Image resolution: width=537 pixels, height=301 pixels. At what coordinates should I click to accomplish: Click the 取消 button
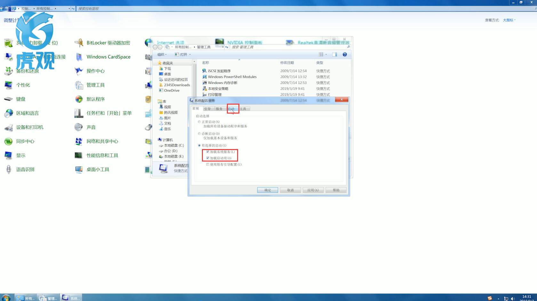pyautogui.click(x=290, y=190)
